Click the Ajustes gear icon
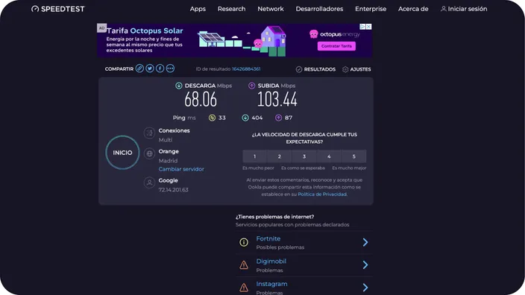 tap(345, 69)
